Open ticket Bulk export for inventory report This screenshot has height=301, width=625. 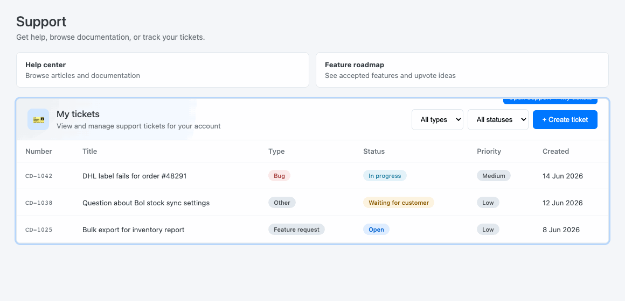click(x=134, y=230)
